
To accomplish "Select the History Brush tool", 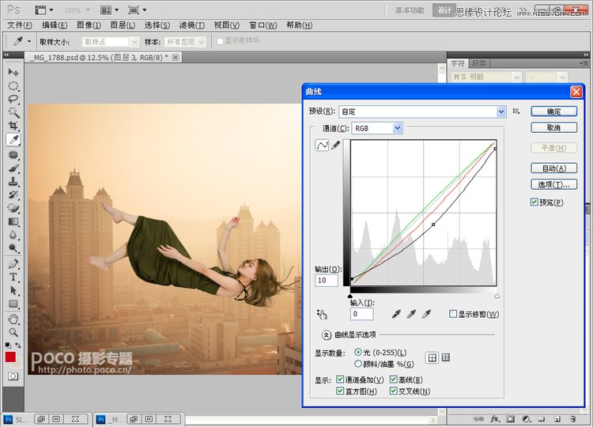I will [x=13, y=195].
